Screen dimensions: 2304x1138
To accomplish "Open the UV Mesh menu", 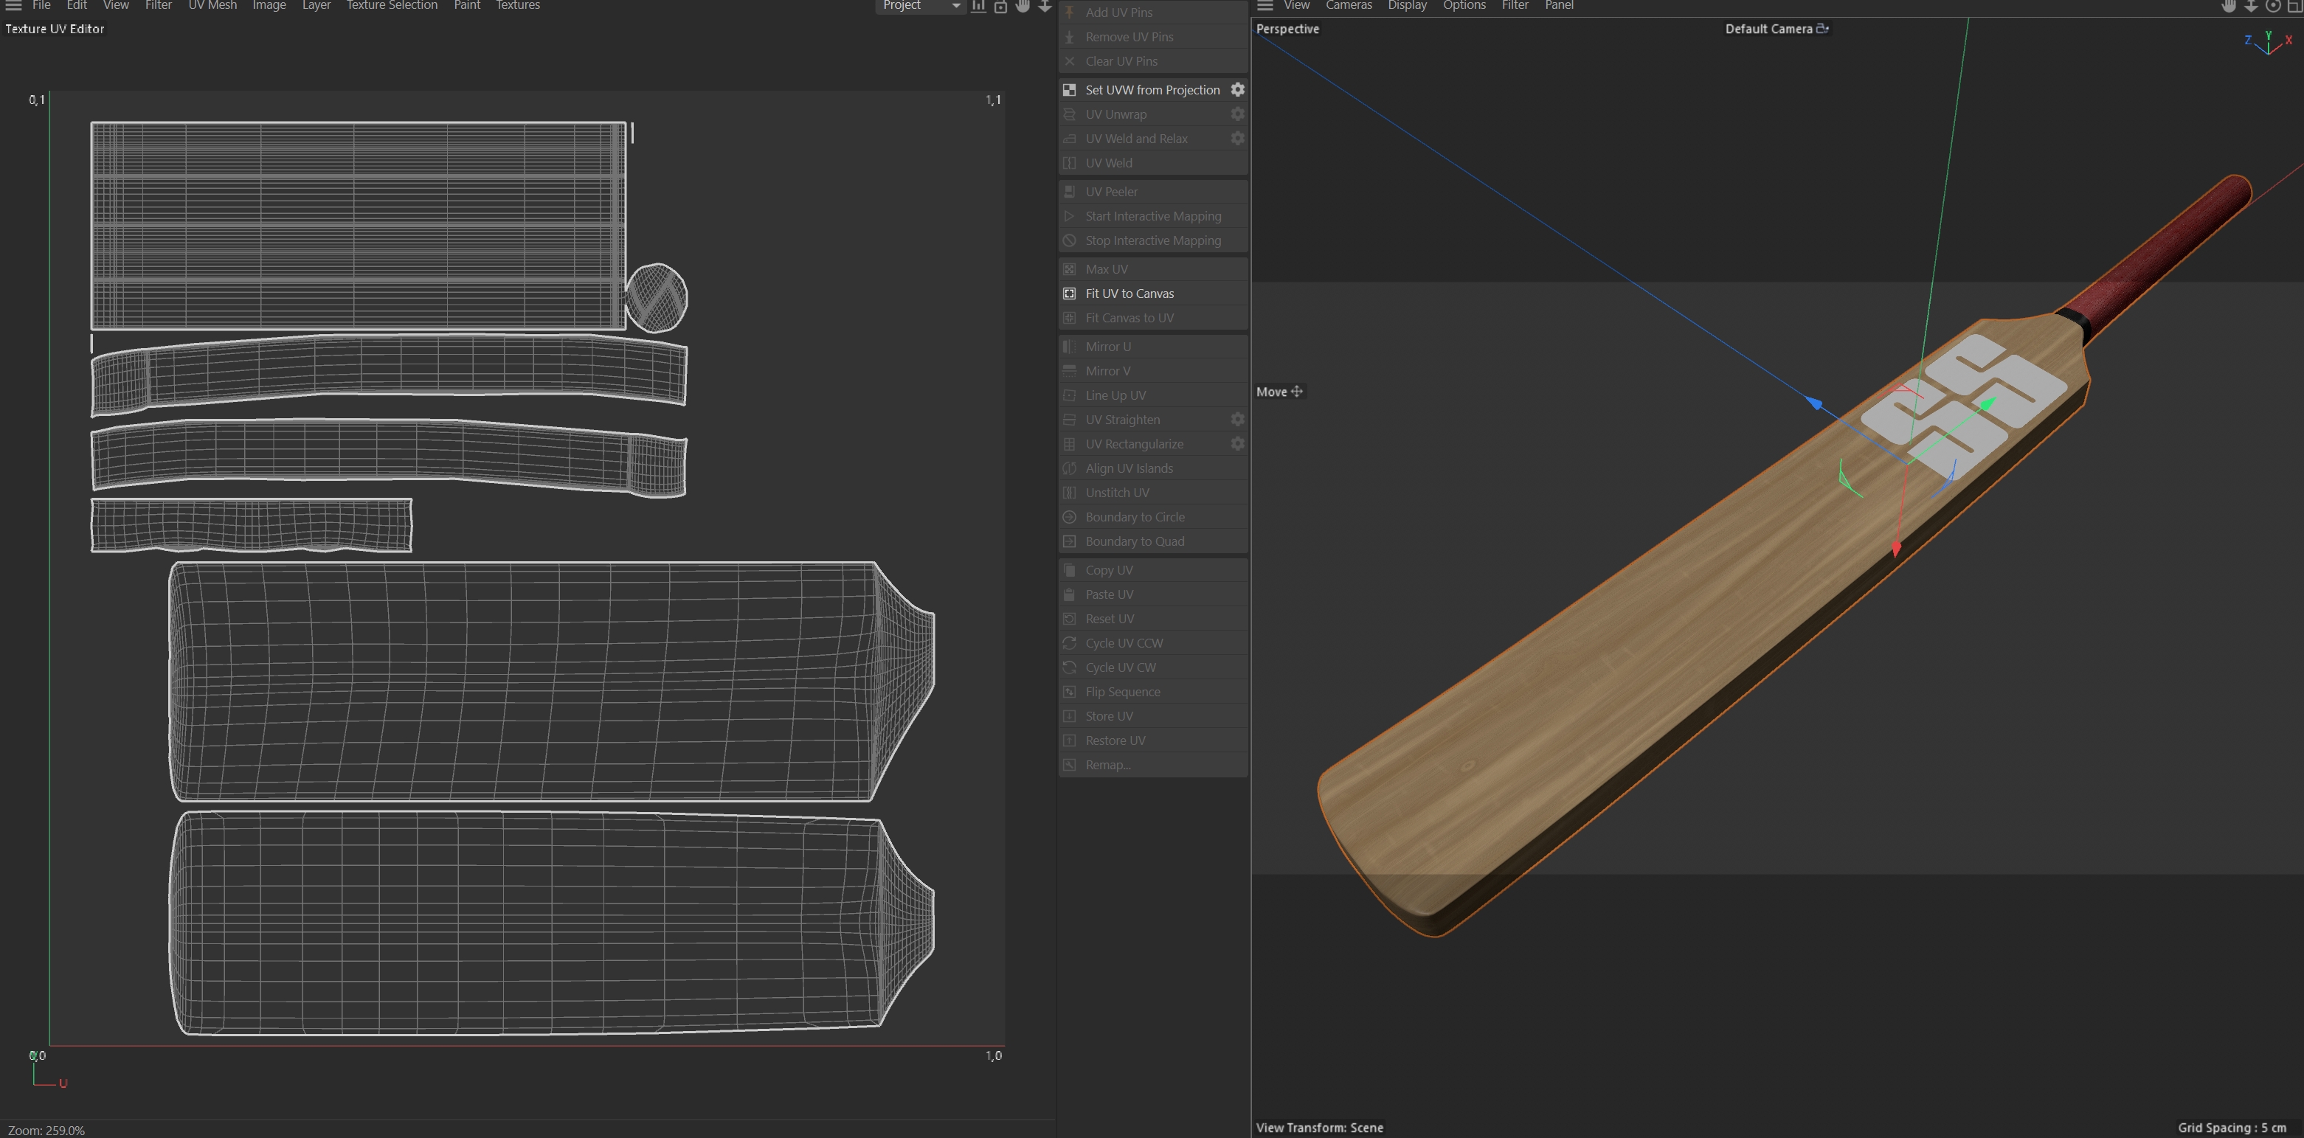I will click(212, 5).
